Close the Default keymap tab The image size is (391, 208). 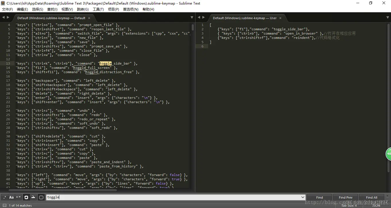(x=89, y=18)
